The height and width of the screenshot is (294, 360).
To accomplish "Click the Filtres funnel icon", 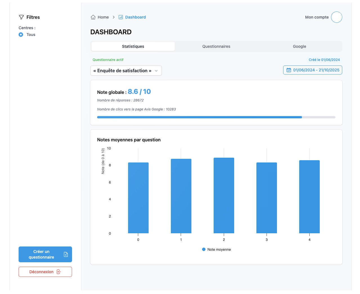I will tap(21, 17).
